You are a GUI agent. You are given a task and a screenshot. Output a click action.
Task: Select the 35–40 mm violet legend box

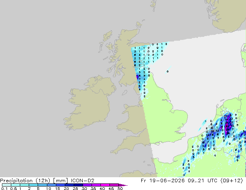[96, 185]
